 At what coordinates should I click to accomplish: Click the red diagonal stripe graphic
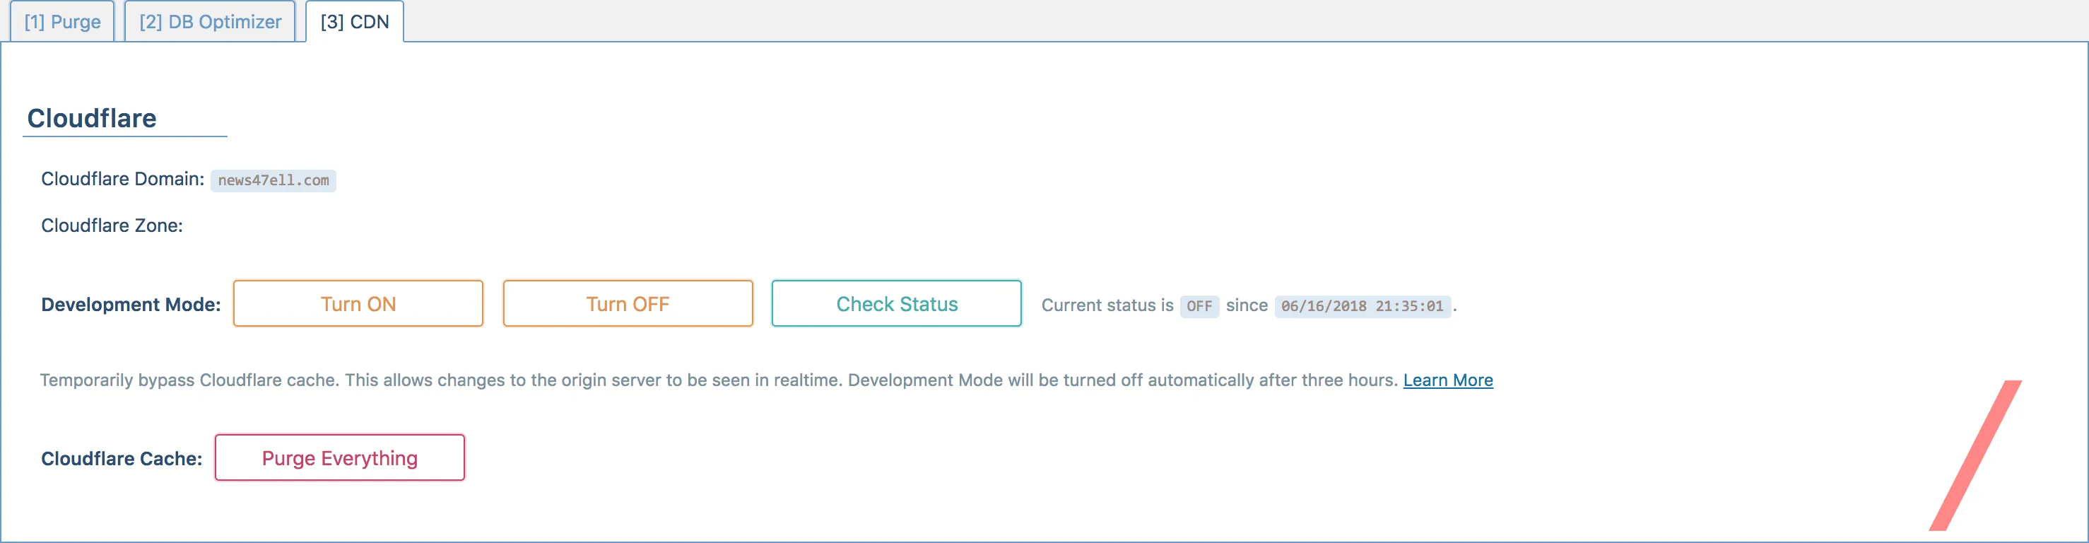tap(1976, 455)
